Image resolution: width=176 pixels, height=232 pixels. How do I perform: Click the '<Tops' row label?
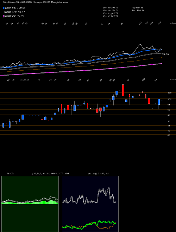point(173,24)
